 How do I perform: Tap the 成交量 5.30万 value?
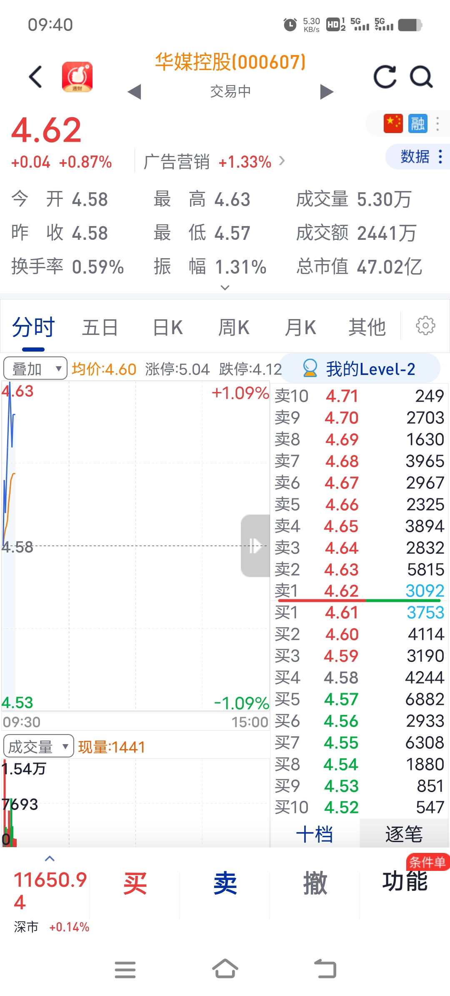384,199
